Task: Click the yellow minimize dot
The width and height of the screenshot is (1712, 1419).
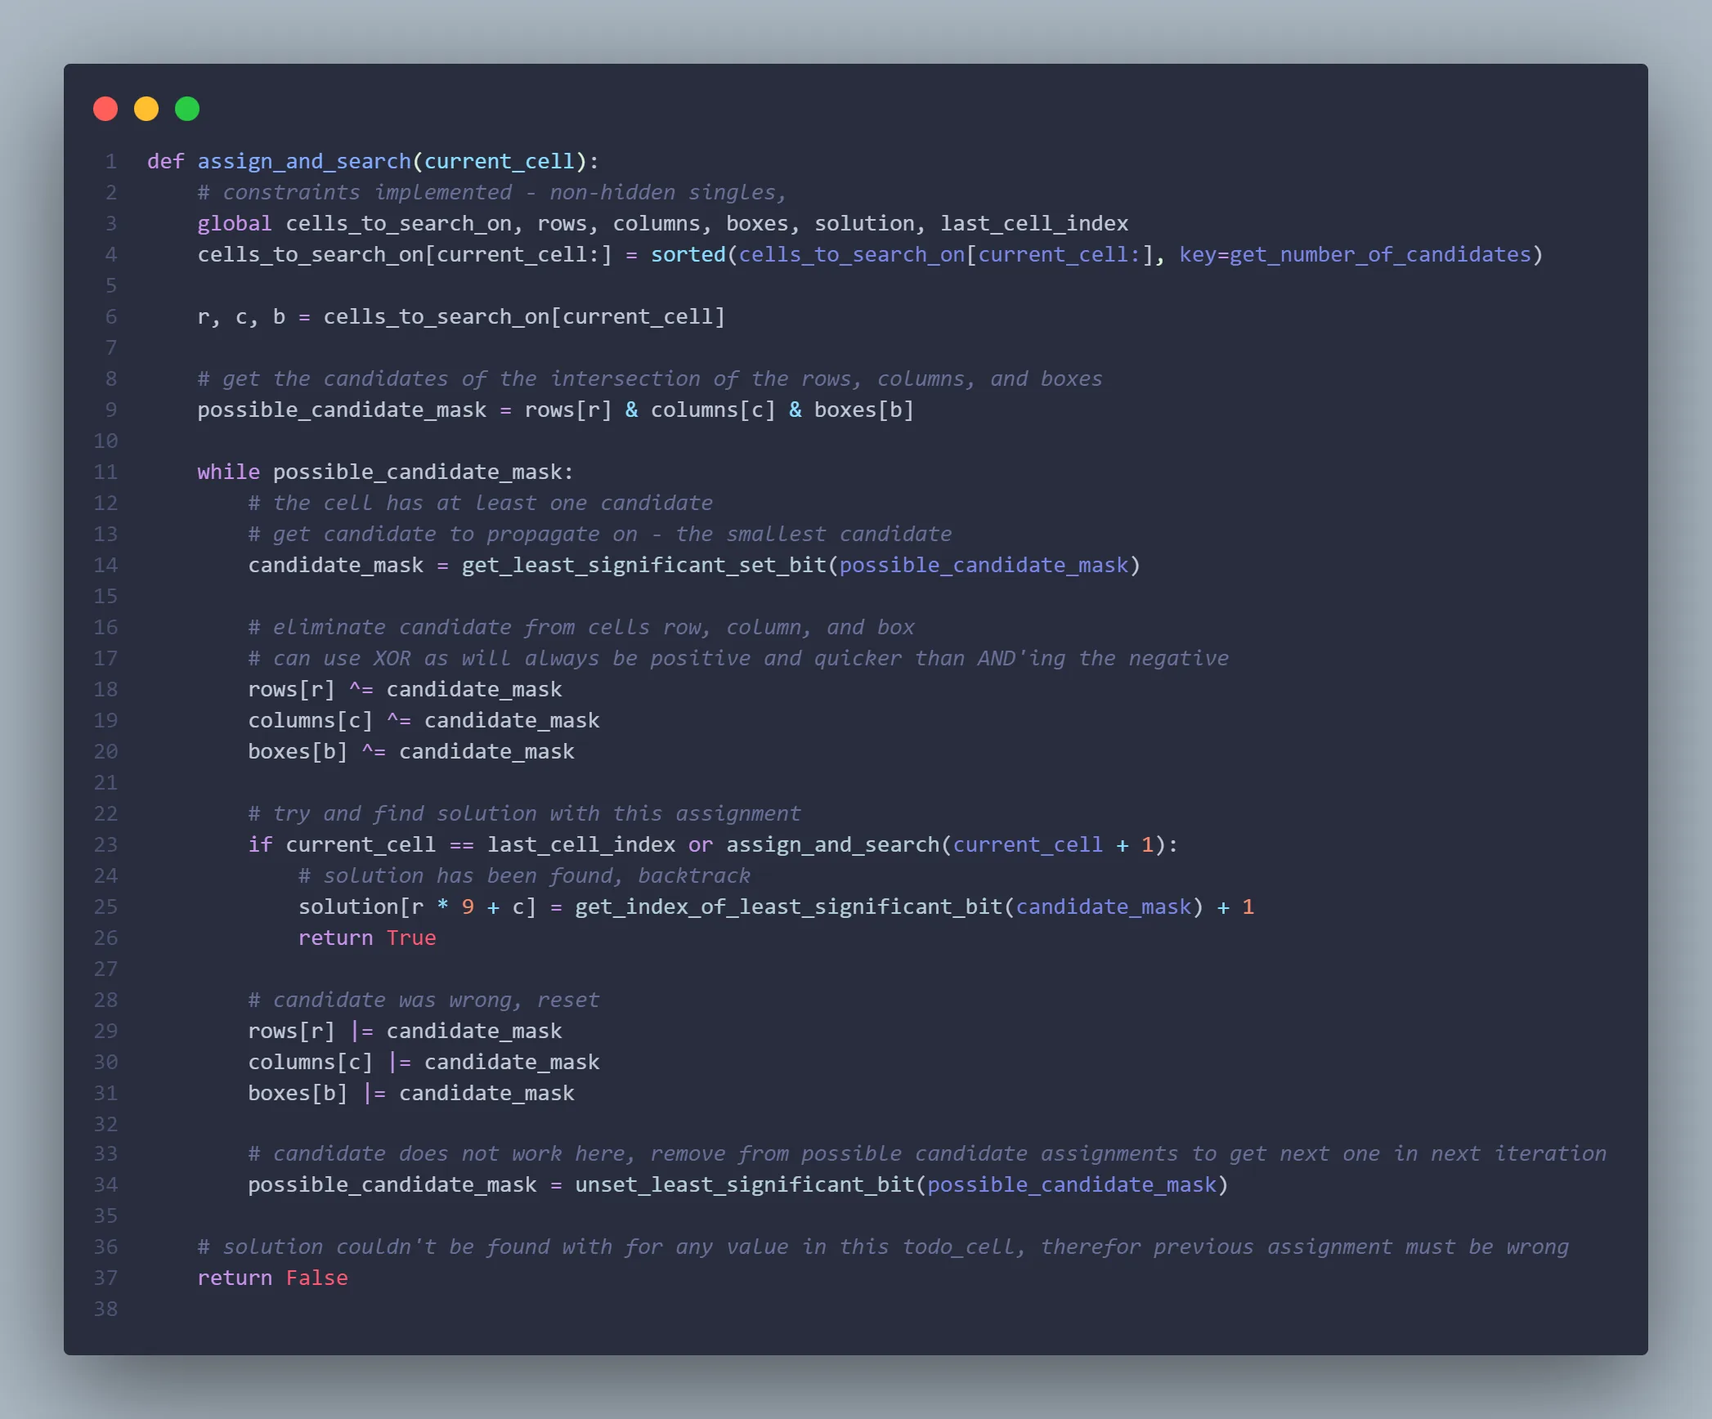Action: pyautogui.click(x=146, y=109)
